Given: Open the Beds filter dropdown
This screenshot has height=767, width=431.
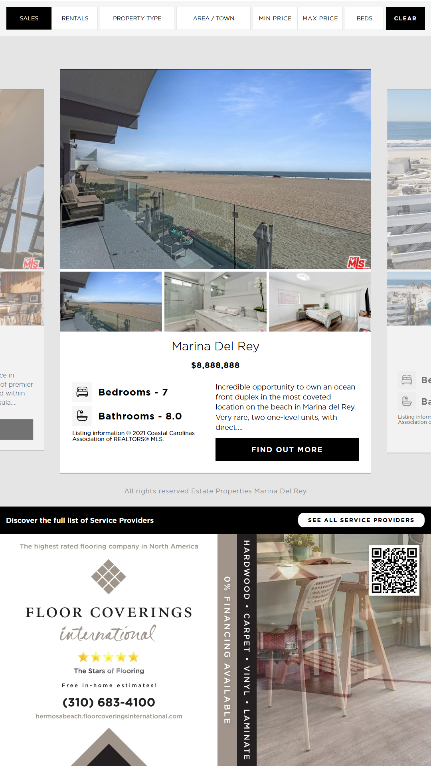Looking at the screenshot, I should click(364, 18).
